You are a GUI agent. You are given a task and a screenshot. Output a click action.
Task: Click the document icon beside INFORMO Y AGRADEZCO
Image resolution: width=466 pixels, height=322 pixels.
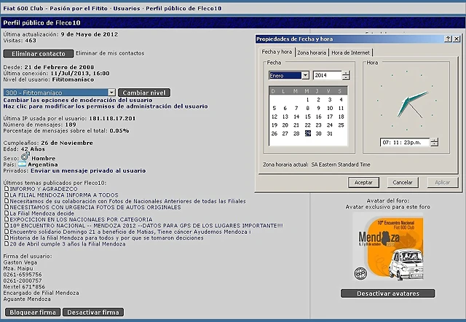pyautogui.click(x=7, y=189)
